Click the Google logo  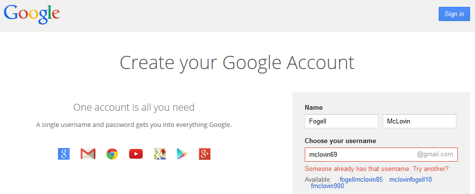coord(31,15)
